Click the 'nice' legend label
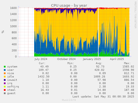Image resolution: width=138 pixels, height=103 pixels. click(x=11, y=73)
